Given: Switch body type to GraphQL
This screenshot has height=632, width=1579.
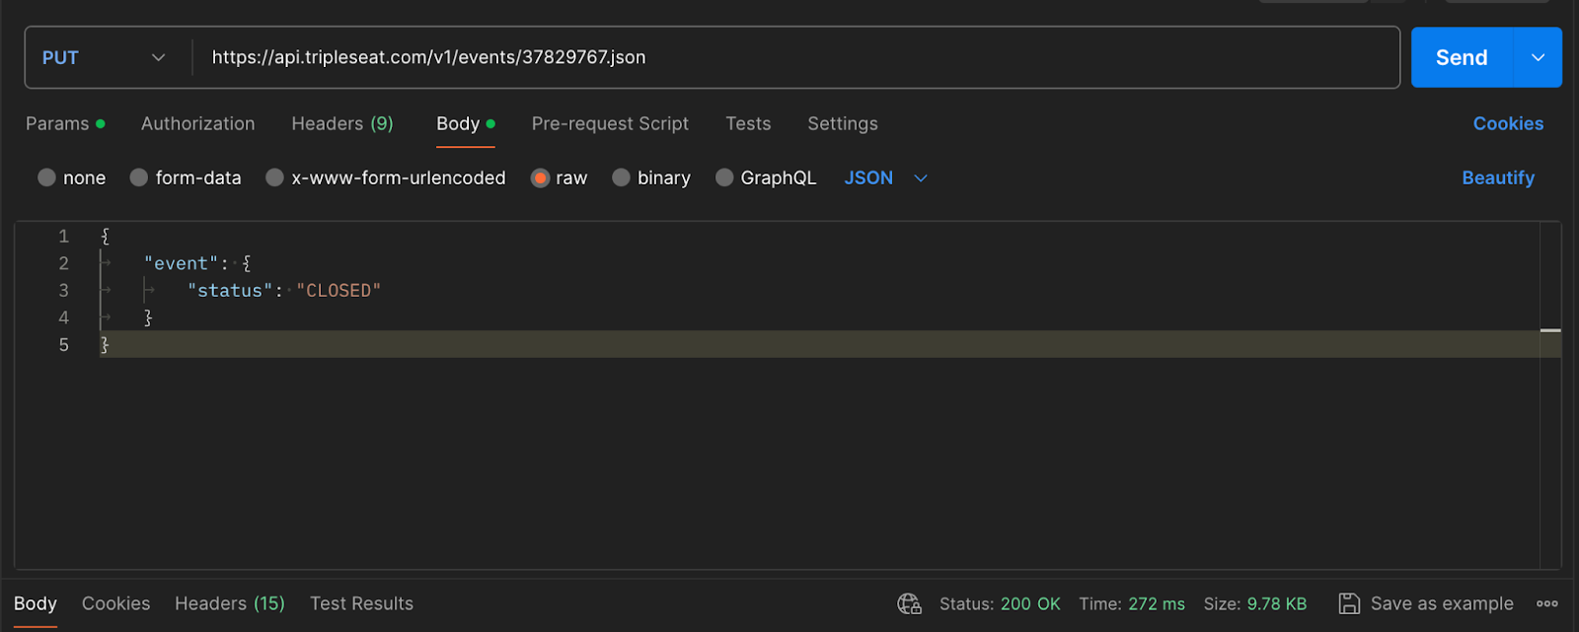Looking at the screenshot, I should tap(766, 177).
